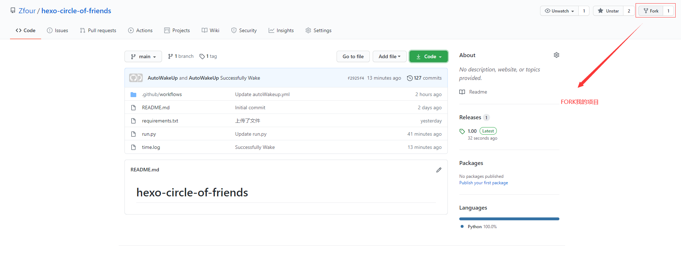Click Publish your first package link
This screenshot has width=681, height=256.
click(x=484, y=183)
